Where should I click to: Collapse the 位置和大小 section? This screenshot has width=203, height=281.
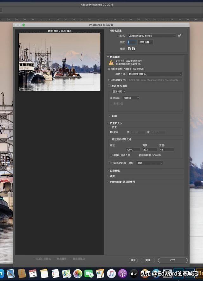click(108, 123)
